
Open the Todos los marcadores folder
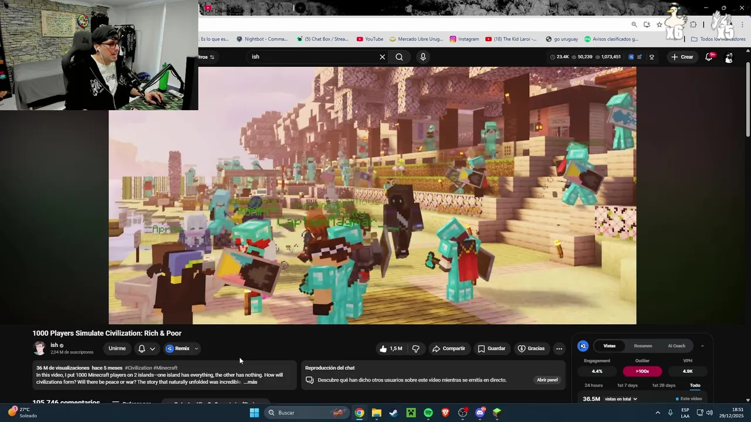pyautogui.click(x=718, y=39)
